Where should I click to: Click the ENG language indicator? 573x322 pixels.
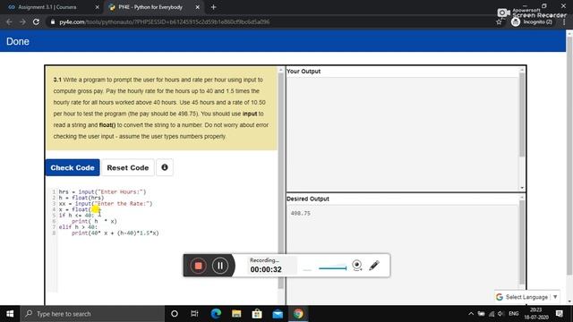(513, 314)
